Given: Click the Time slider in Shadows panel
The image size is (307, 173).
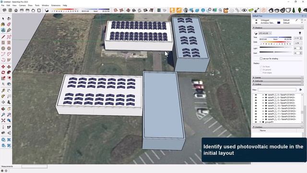Looking at the screenshot, I should click(275, 37).
